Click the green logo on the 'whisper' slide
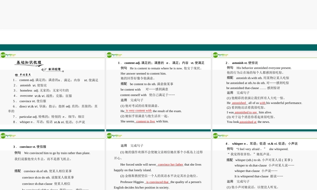317x190 pixels. tap(221, 136)
